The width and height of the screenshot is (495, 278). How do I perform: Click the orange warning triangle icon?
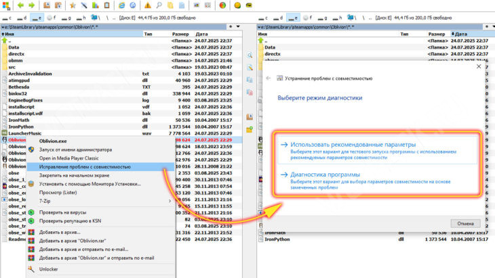click(147, 5)
